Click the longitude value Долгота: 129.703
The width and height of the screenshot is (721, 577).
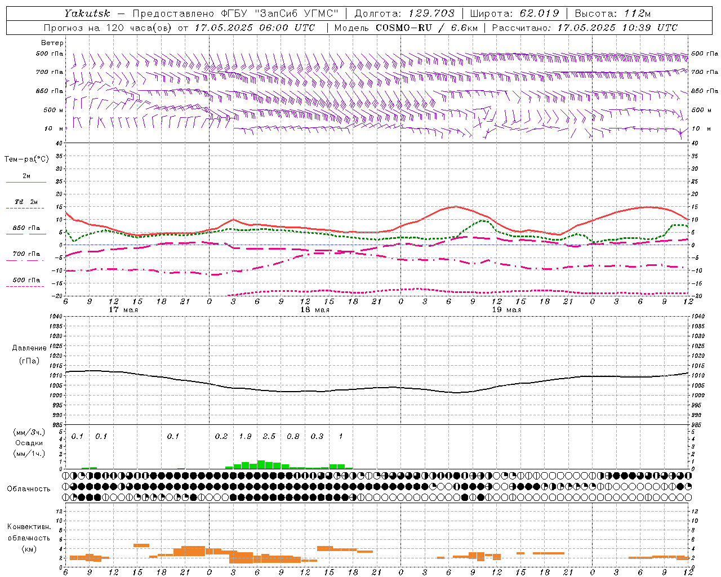pyautogui.click(x=404, y=14)
